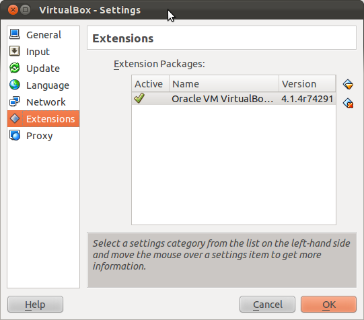Click the Remove package icon with red X
364x320 pixels.
[x=348, y=103]
